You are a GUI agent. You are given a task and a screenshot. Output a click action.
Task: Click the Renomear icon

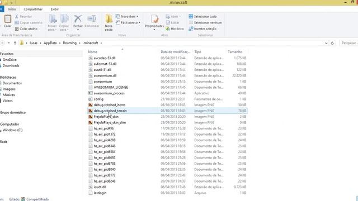92,19
